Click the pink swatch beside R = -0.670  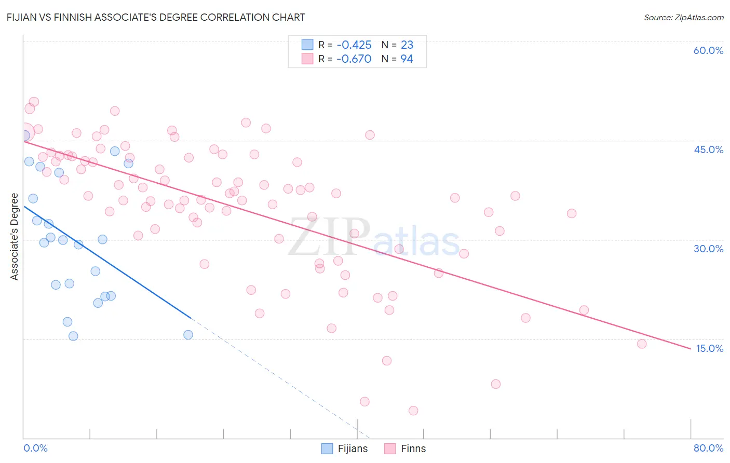coord(307,59)
